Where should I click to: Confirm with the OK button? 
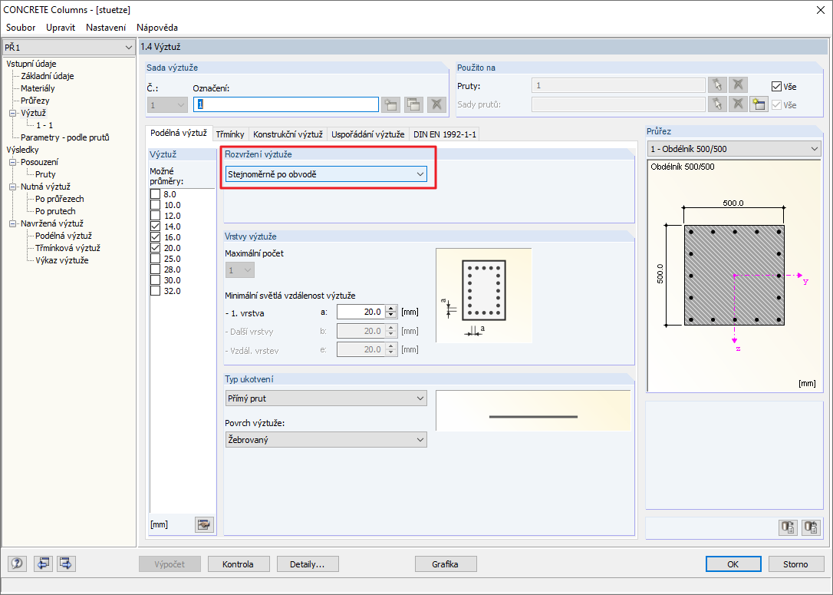coord(733,564)
